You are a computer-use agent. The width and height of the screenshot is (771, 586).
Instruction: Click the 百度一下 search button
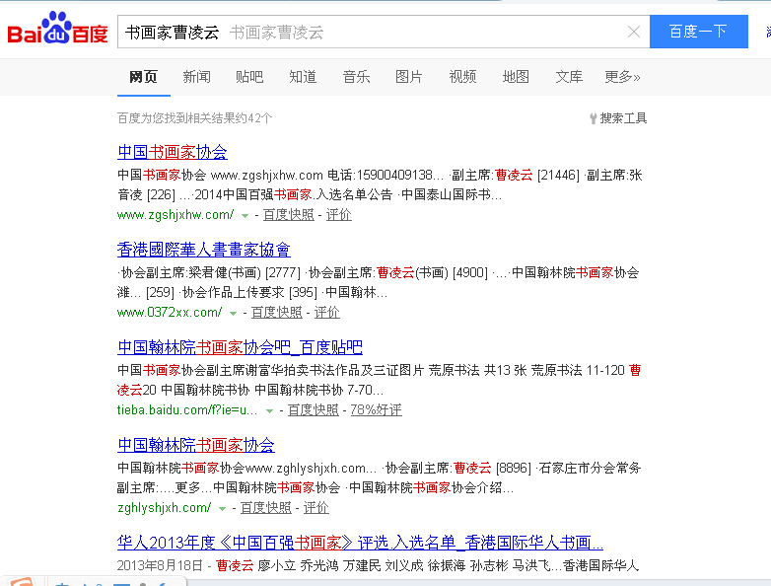pos(699,32)
